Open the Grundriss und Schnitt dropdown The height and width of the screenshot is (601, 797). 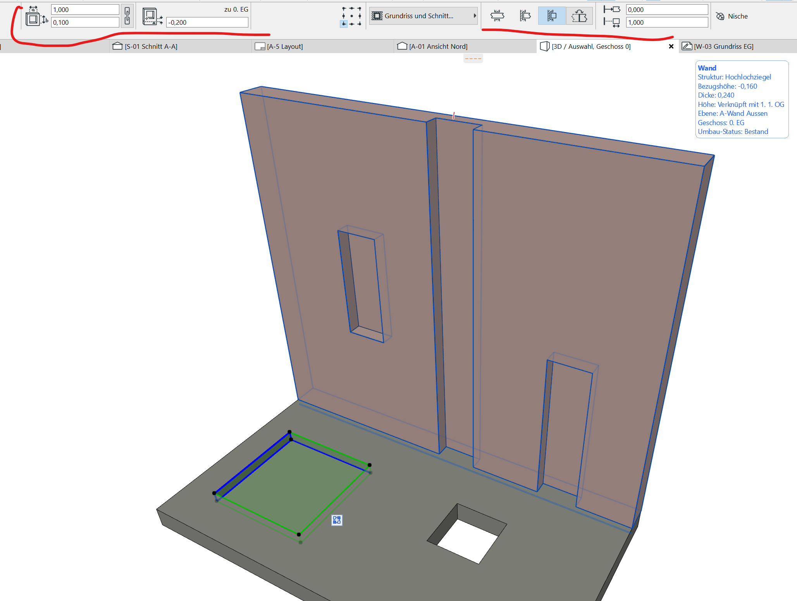(x=423, y=16)
